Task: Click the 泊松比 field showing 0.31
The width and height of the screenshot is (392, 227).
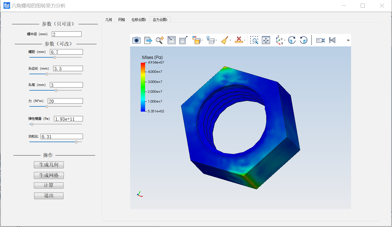Action: click(x=62, y=136)
